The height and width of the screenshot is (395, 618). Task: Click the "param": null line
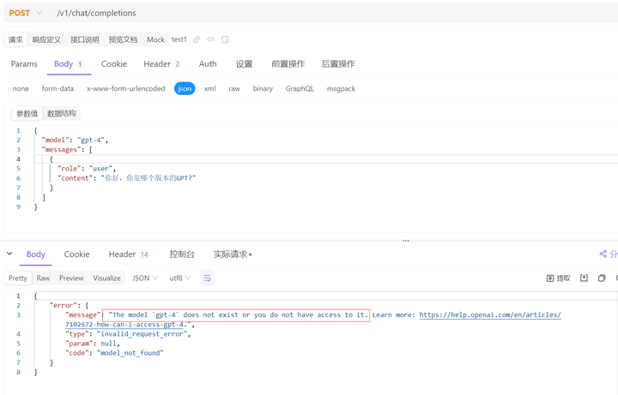coord(93,344)
